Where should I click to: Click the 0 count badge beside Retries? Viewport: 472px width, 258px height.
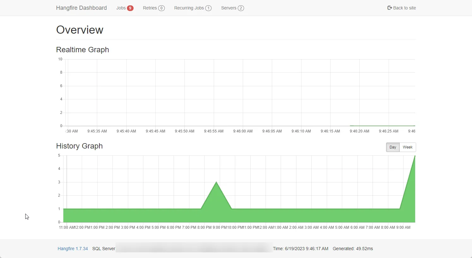tap(161, 8)
